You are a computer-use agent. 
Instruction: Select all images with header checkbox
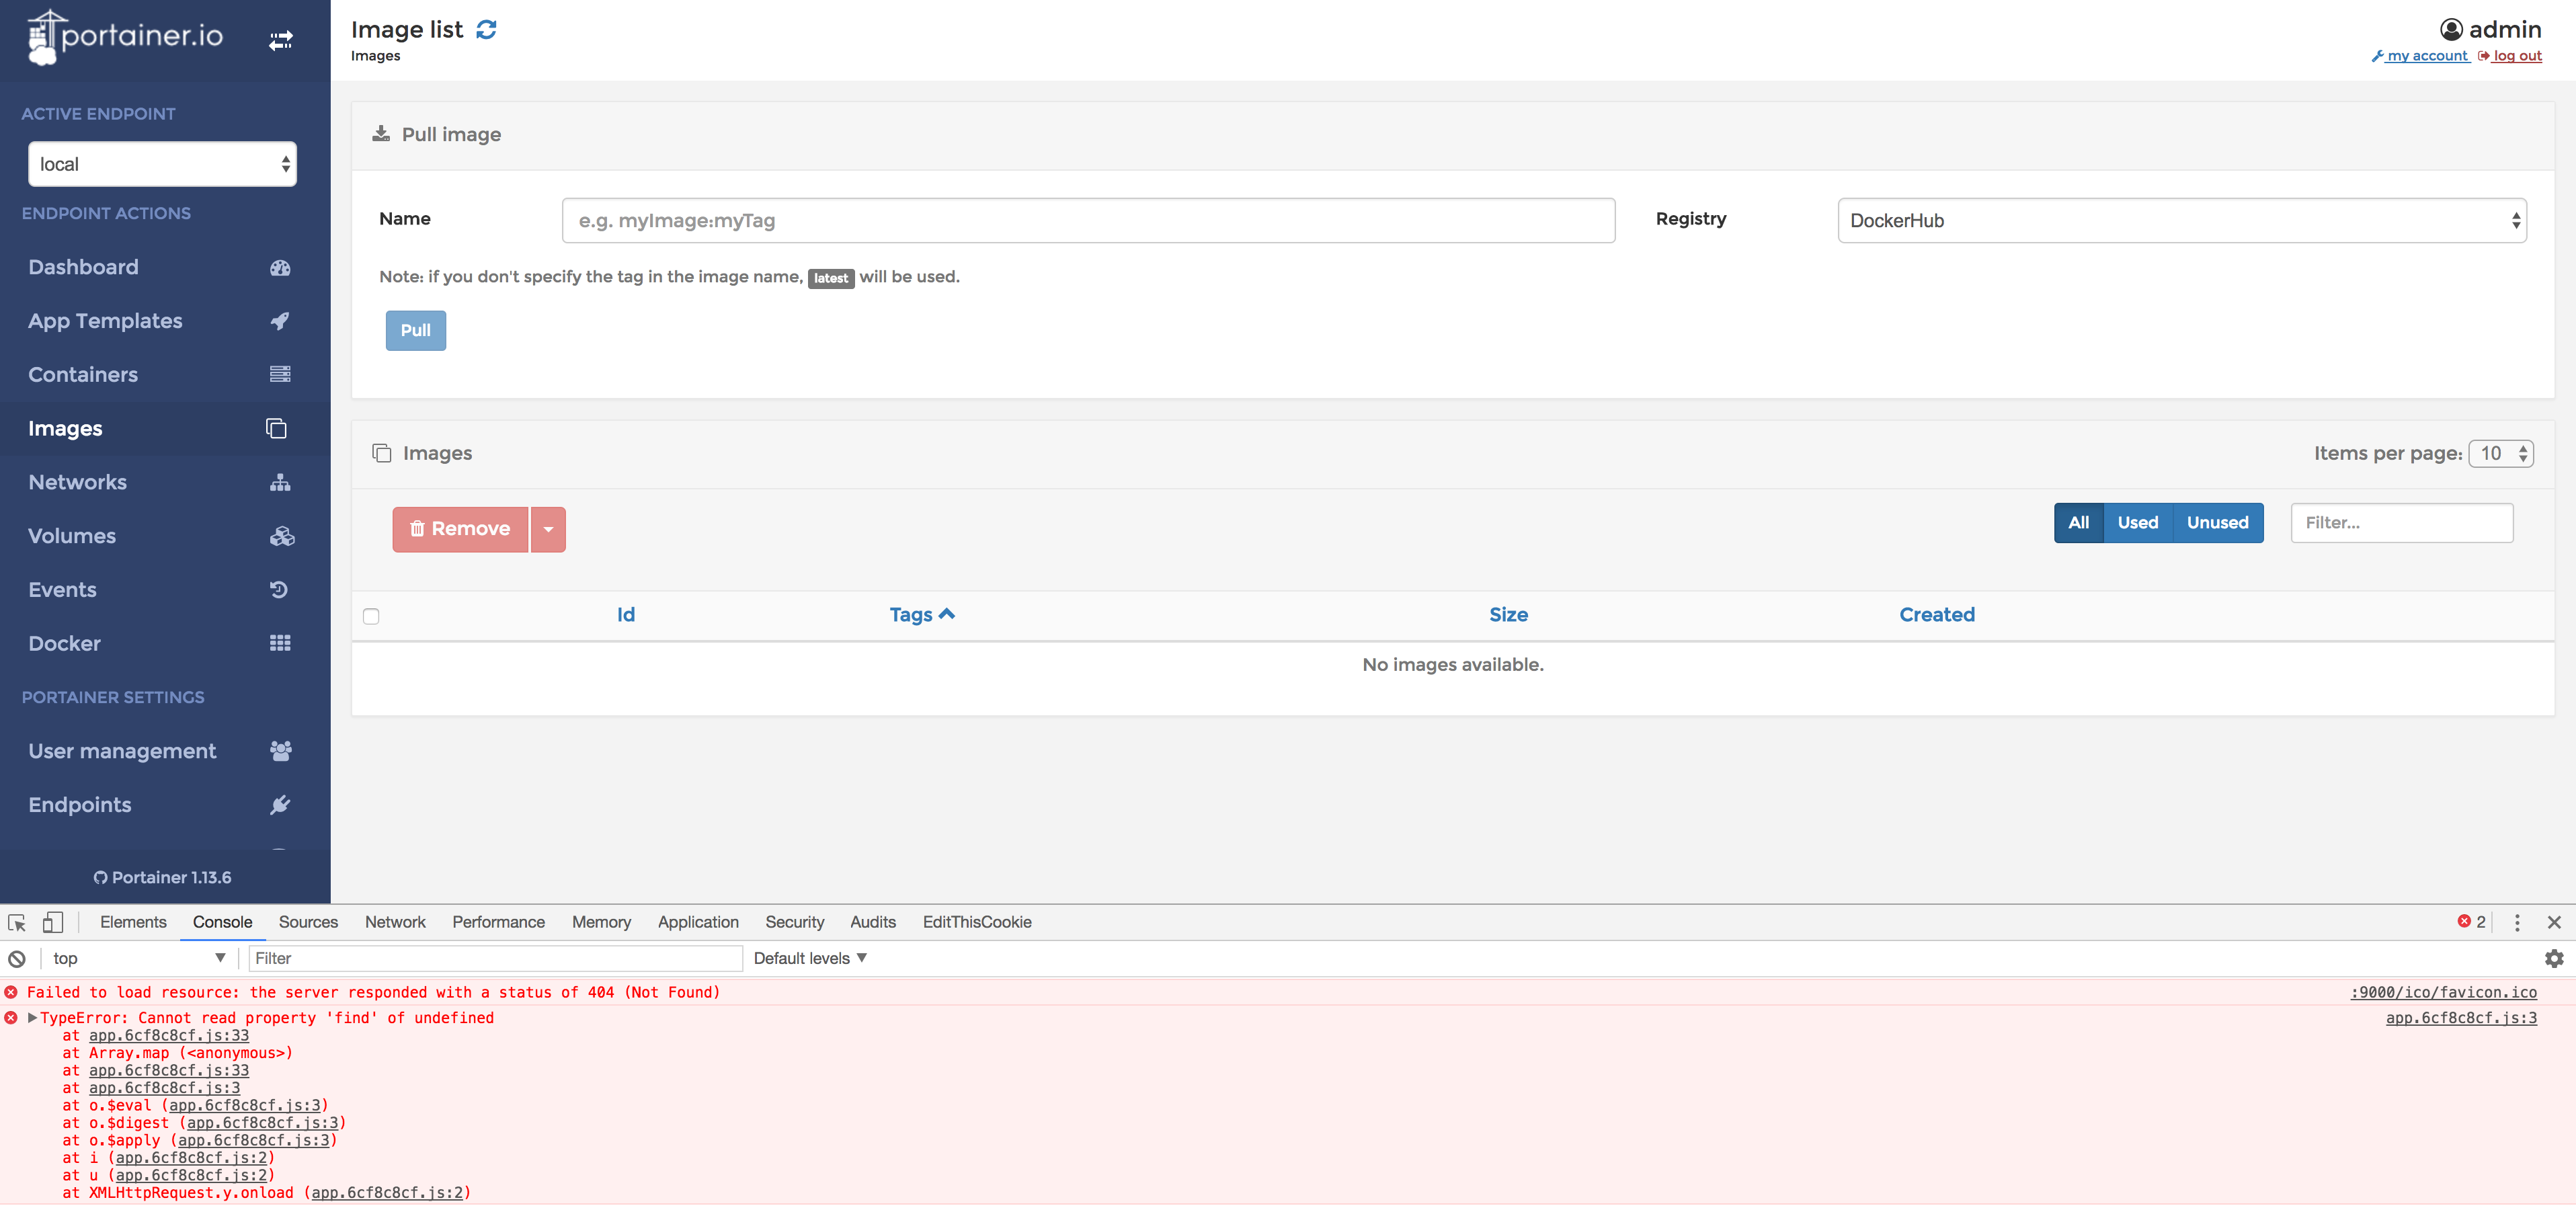pos(371,616)
